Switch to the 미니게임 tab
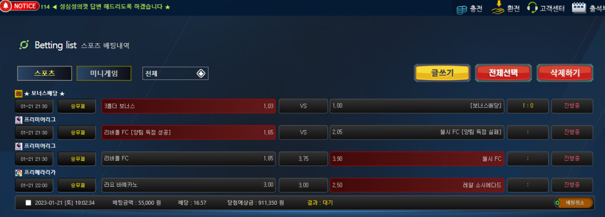The width and height of the screenshot is (605, 217). click(x=104, y=73)
